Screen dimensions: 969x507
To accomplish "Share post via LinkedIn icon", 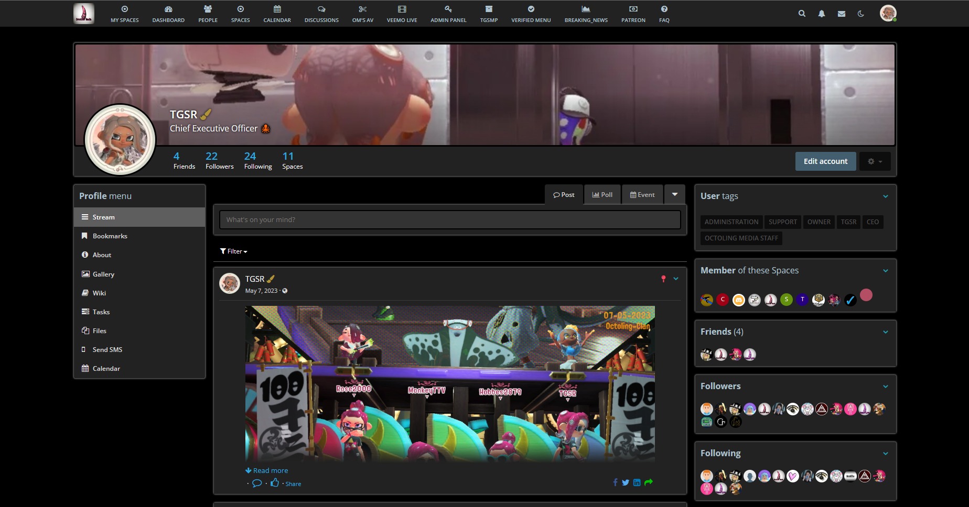I will [637, 482].
